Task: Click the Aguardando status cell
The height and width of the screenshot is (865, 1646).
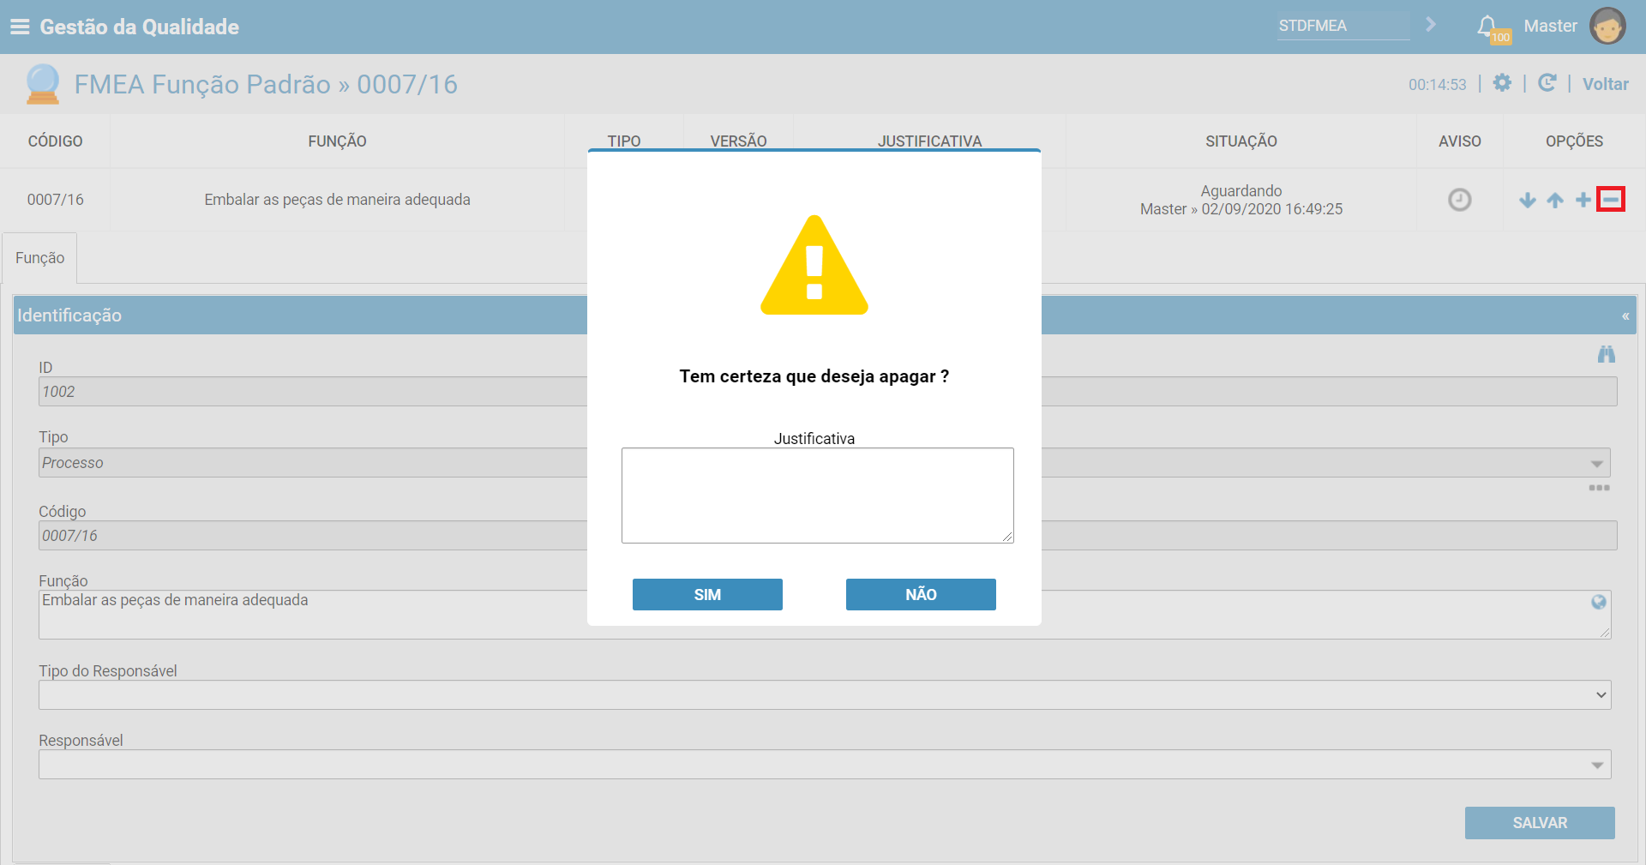Action: [x=1241, y=200]
